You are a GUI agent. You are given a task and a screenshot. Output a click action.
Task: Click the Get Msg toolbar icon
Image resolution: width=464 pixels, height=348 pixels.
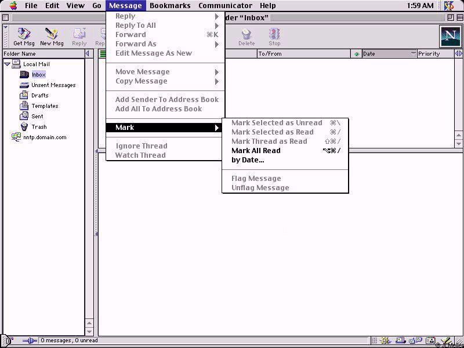click(x=24, y=36)
